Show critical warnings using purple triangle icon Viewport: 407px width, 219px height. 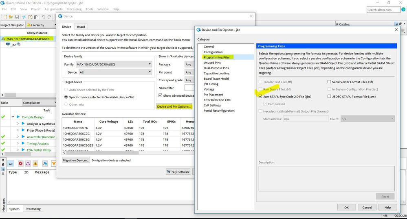coord(28,163)
